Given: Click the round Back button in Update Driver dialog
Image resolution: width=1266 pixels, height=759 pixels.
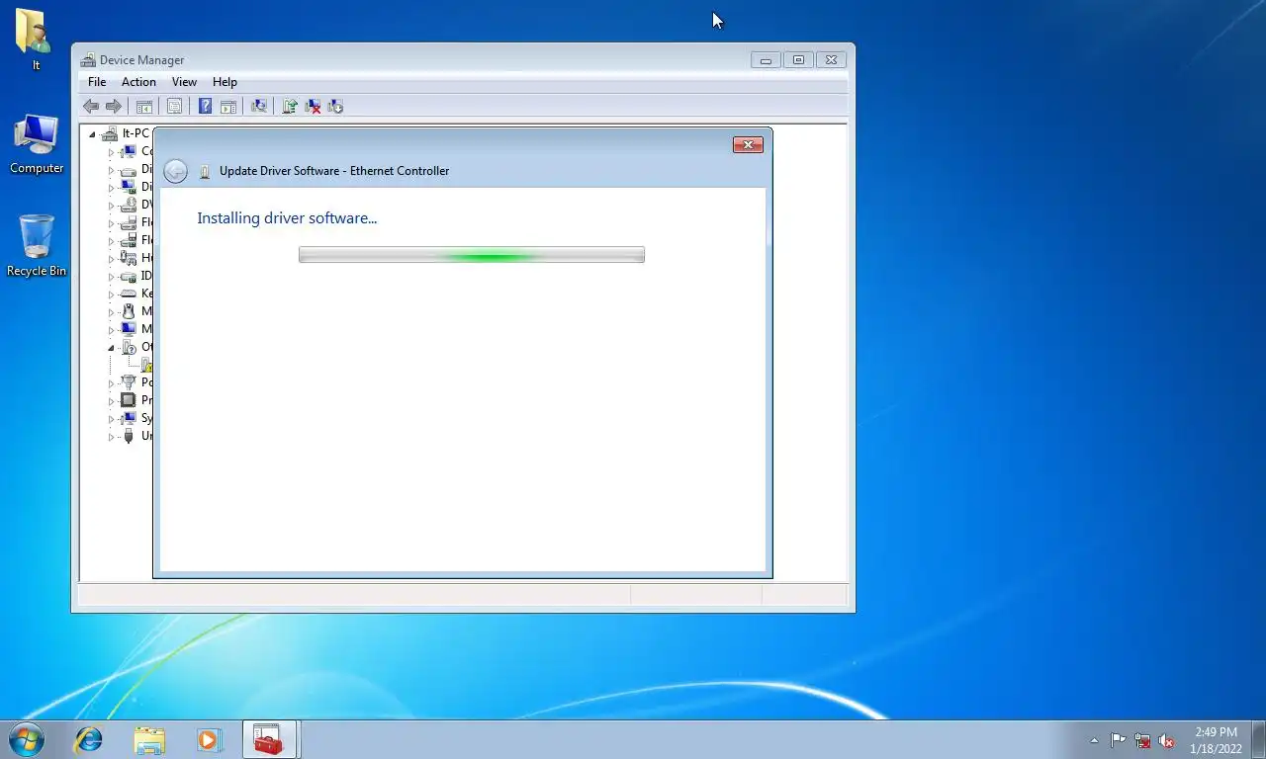Looking at the screenshot, I should pos(175,171).
